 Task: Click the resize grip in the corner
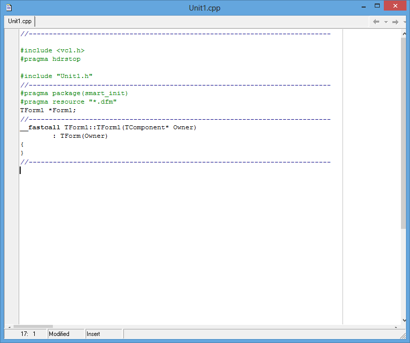pos(403,335)
